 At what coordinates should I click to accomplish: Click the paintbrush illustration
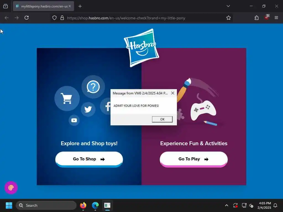click(x=184, y=90)
